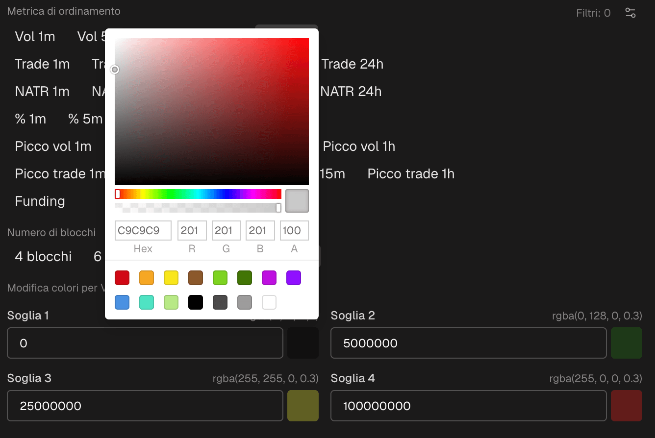The image size is (655, 438).
Task: Select NATR 1m as sorting metric
Action: (42, 92)
